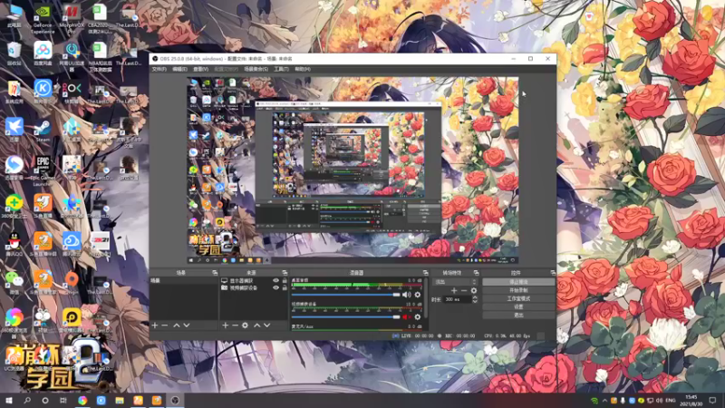Add a transition with the plus icon
The image size is (725, 408).
tap(454, 290)
